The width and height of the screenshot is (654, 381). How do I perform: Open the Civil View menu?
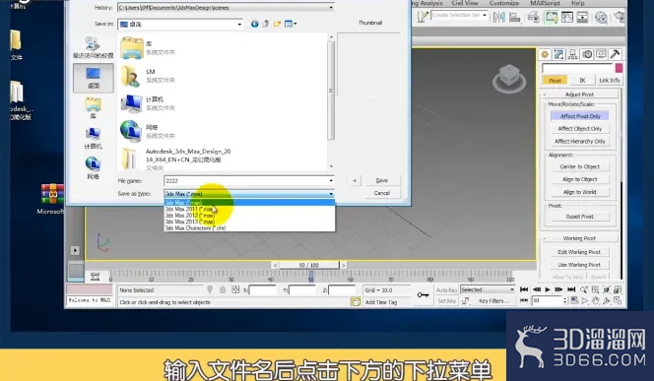click(465, 3)
